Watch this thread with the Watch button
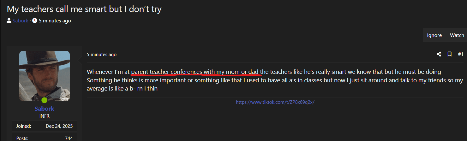This screenshot has height=141, width=467. [457, 35]
